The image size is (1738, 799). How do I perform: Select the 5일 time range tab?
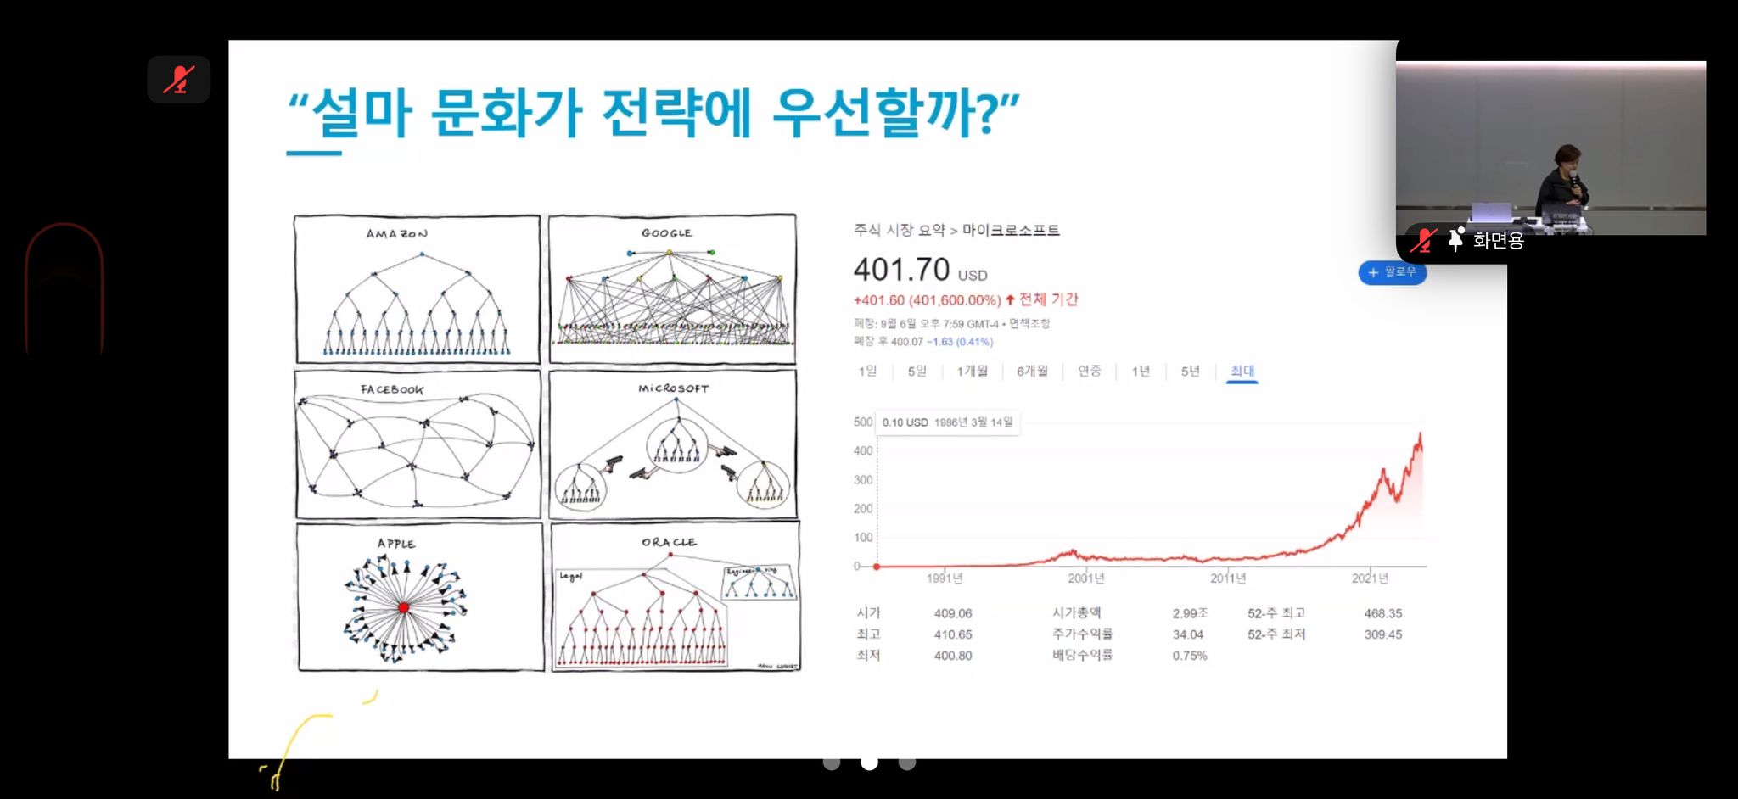coord(917,372)
